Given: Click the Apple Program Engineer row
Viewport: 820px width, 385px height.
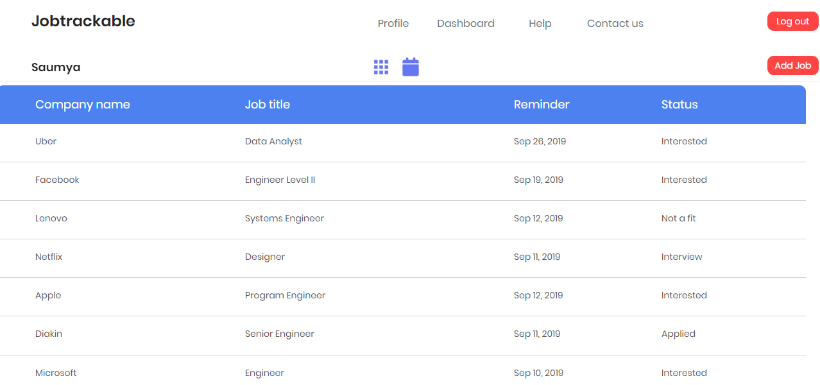Looking at the screenshot, I should [x=48, y=295].
